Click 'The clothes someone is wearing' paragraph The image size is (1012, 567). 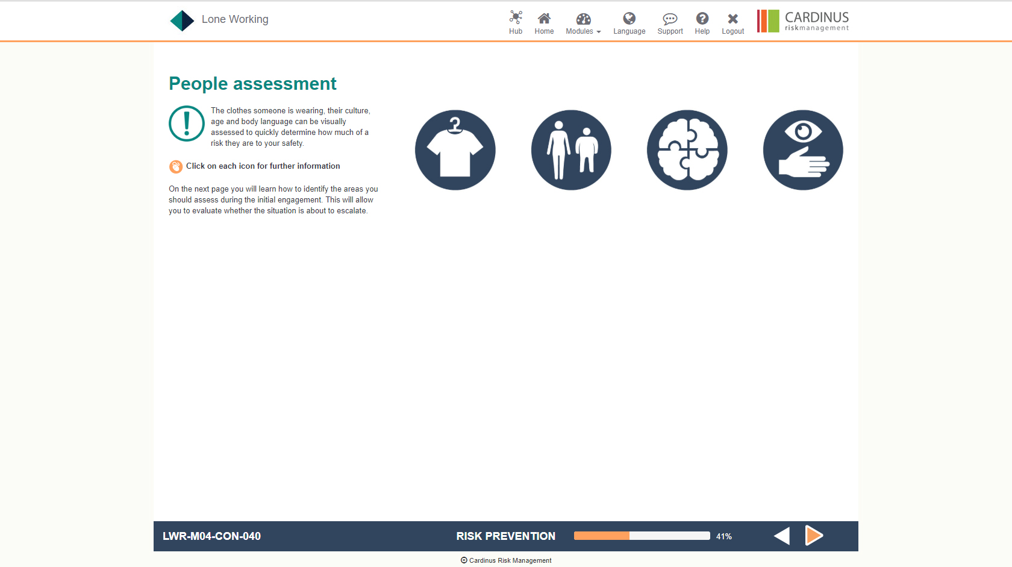[x=290, y=127]
